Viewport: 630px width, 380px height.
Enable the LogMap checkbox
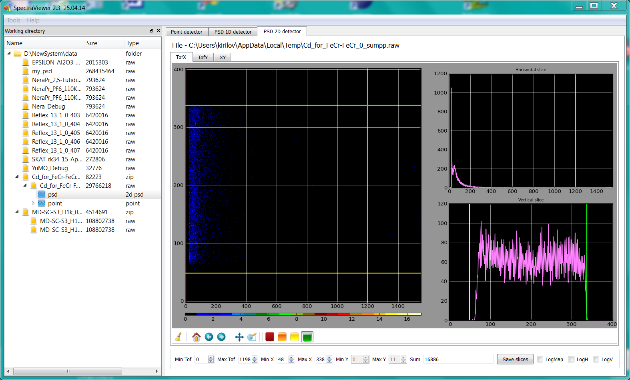540,359
